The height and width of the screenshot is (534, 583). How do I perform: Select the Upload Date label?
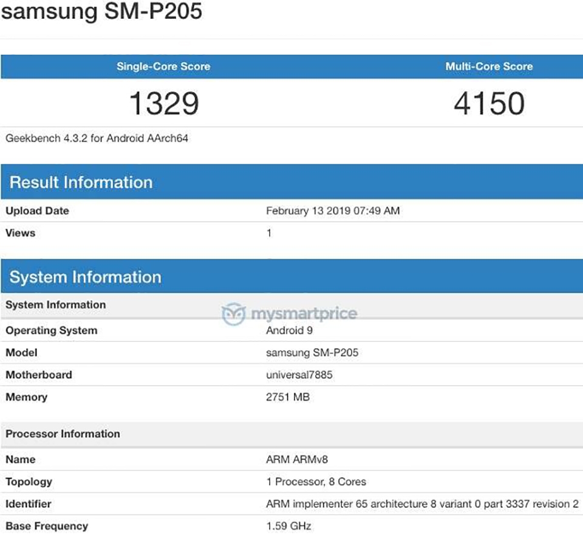[37, 211]
